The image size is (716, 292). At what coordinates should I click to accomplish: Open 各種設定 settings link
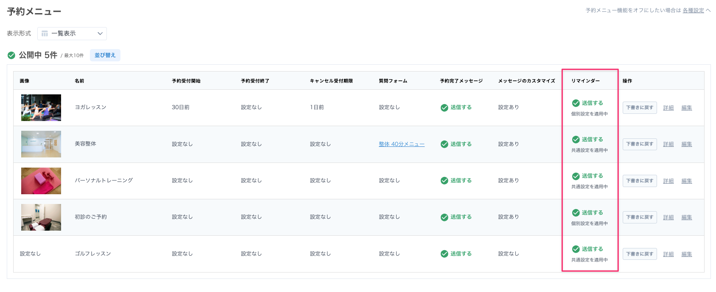pyautogui.click(x=693, y=11)
